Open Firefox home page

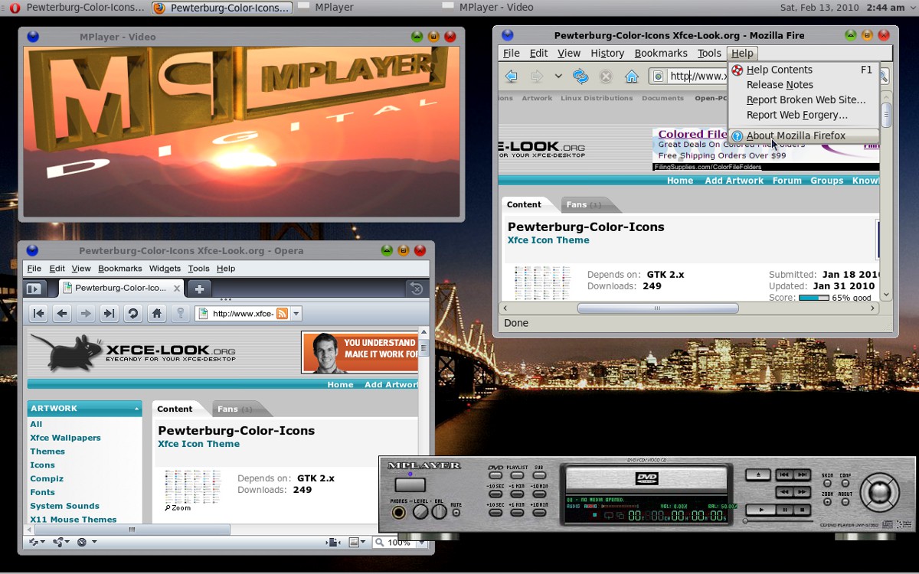[x=632, y=76]
